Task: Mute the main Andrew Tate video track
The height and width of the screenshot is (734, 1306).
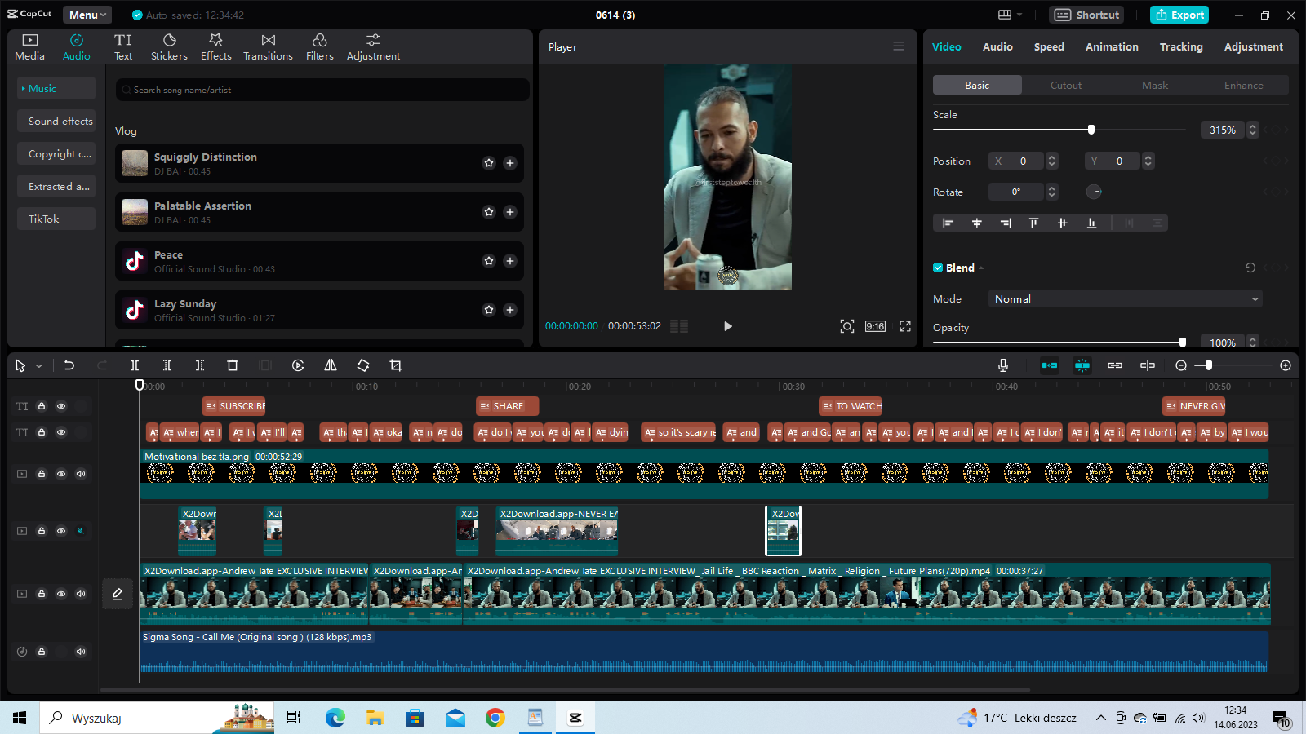Action: click(81, 594)
